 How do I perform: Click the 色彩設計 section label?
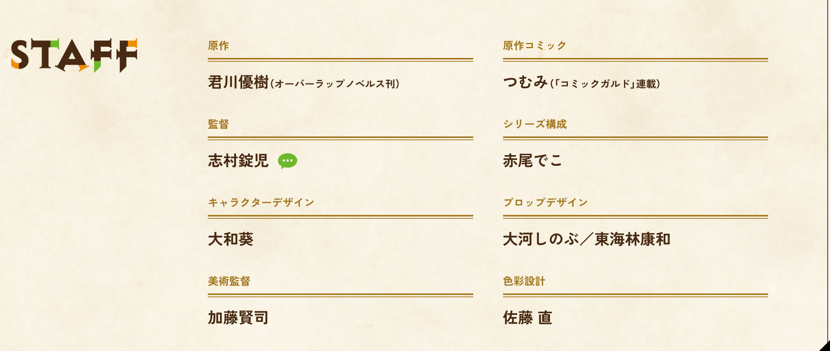524,281
